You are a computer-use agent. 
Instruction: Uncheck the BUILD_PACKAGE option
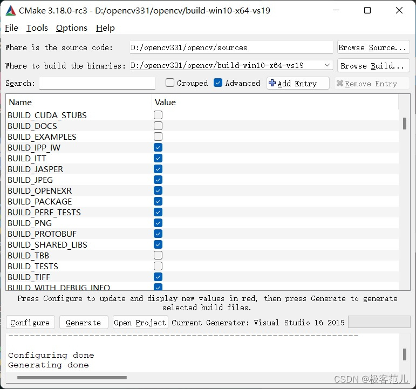tap(158, 201)
